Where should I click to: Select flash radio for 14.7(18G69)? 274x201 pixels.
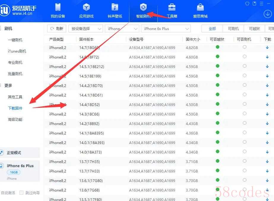tap(245, 47)
